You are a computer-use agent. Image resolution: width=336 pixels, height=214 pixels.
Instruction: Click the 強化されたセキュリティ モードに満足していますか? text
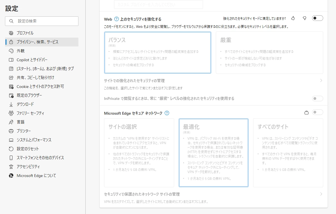pyautogui.click(x=255, y=19)
